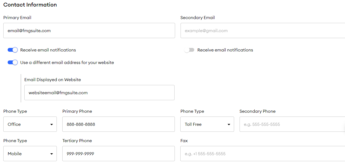Click the Primary Phone field showing 888-888-8888

[118, 124]
